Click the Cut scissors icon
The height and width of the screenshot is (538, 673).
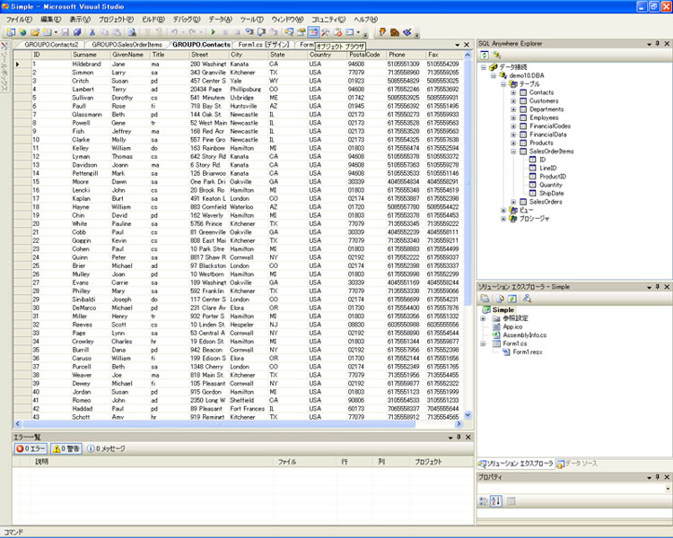tap(92, 32)
